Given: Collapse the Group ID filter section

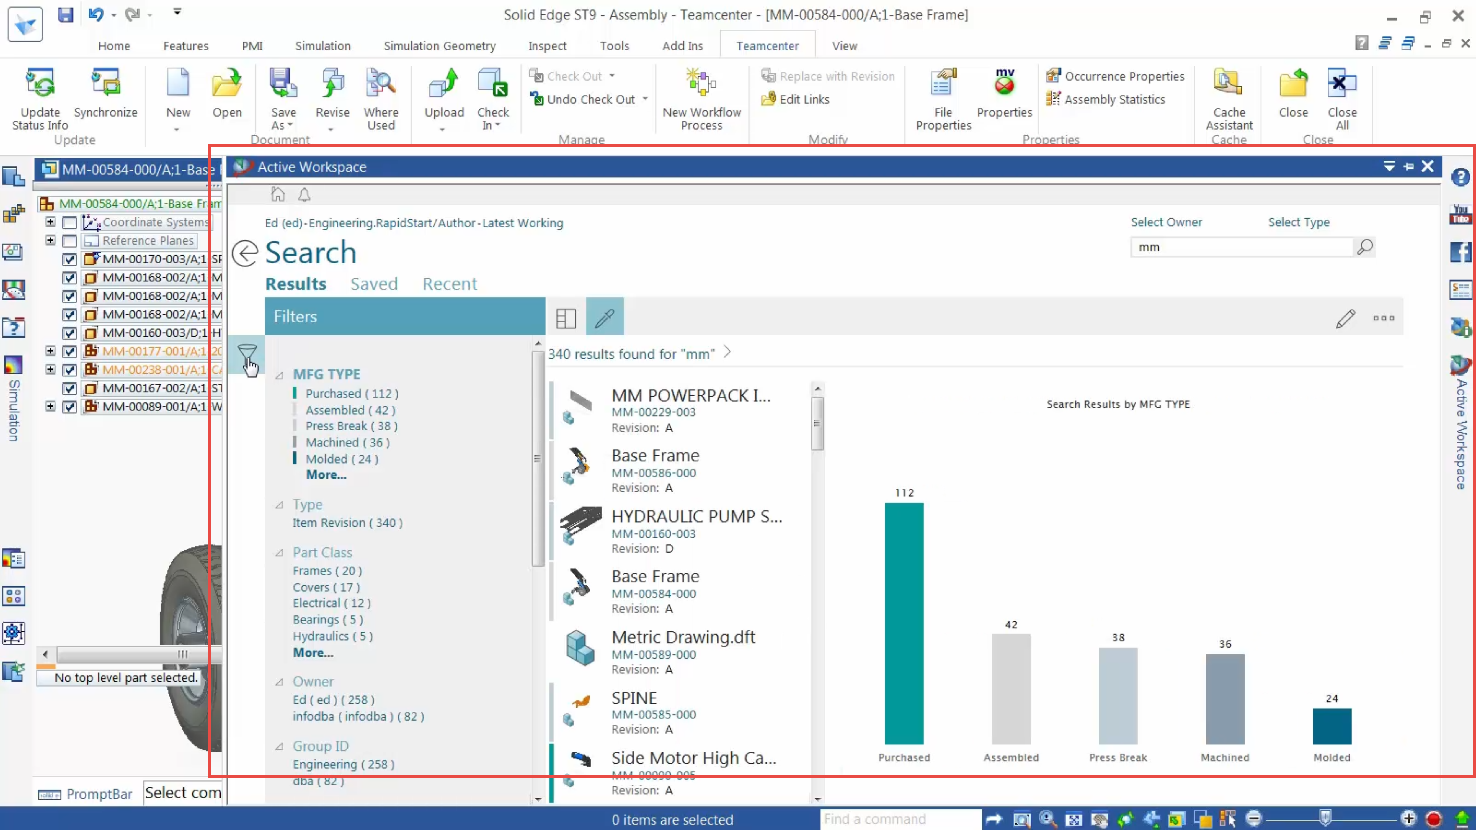Looking at the screenshot, I should click(x=280, y=747).
